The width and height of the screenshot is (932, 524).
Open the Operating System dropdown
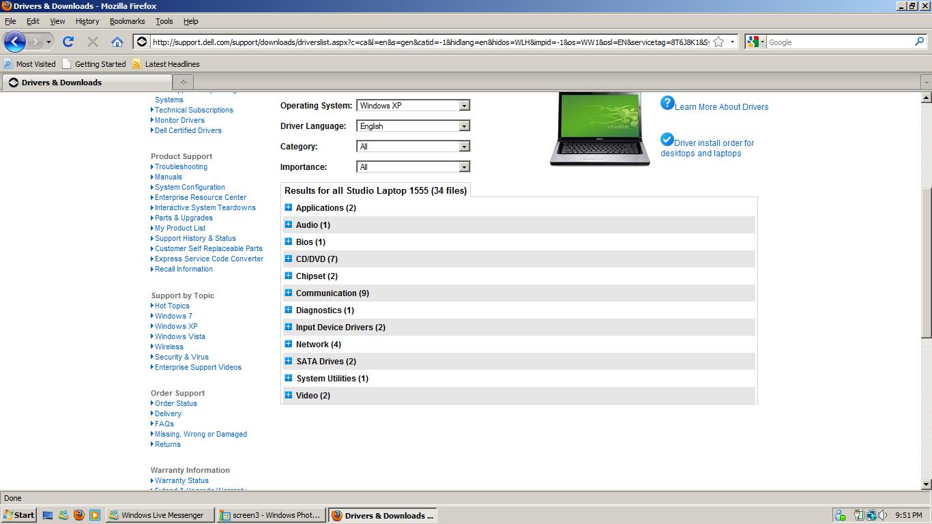[x=413, y=106]
